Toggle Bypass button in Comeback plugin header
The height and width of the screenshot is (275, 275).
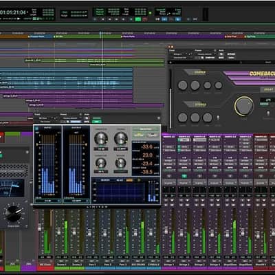pyautogui.click(x=231, y=54)
